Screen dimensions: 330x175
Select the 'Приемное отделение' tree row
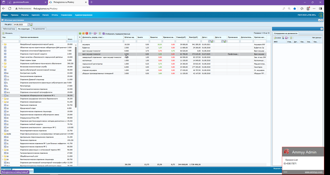38,140
